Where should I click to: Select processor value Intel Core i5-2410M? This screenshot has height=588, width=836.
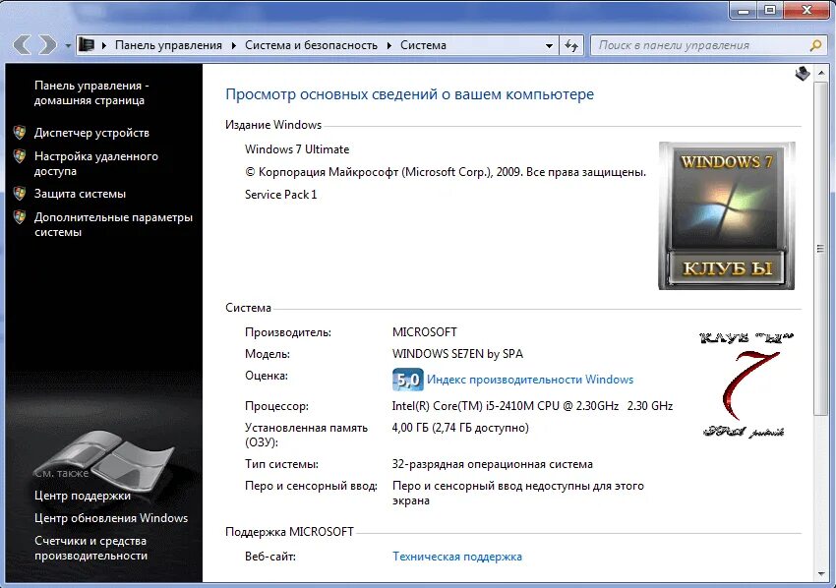[x=532, y=406]
